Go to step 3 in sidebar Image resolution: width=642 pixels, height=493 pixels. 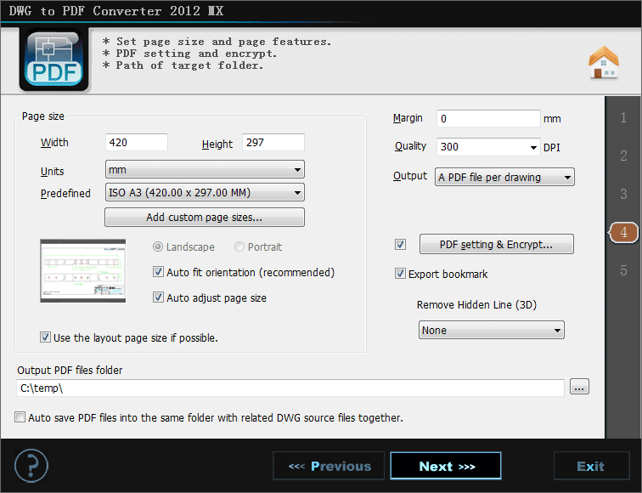click(623, 194)
